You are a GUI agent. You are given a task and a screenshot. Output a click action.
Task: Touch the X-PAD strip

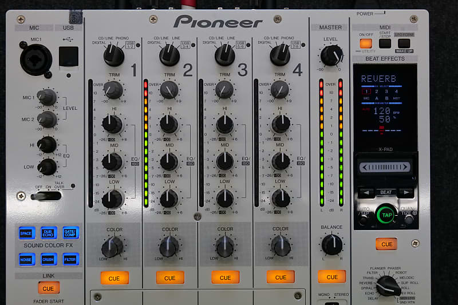pos(385,167)
